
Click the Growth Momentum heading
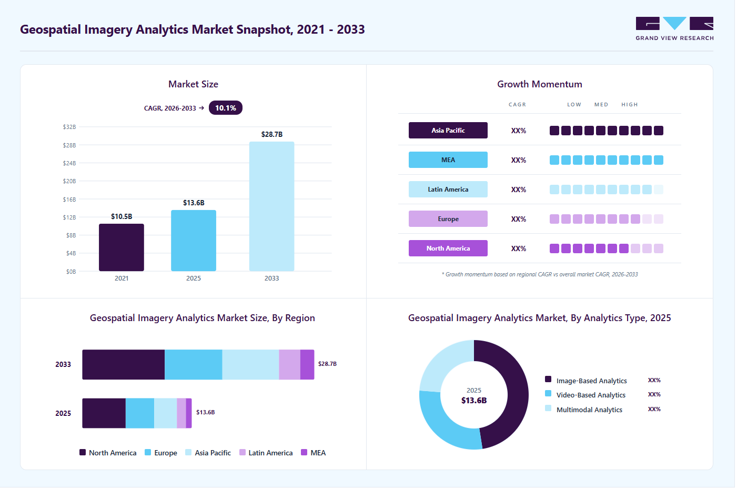point(540,84)
